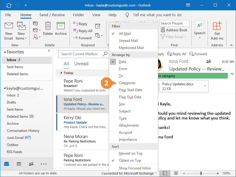
Task: Reply to the message from ribbon
Action: coord(80,24)
